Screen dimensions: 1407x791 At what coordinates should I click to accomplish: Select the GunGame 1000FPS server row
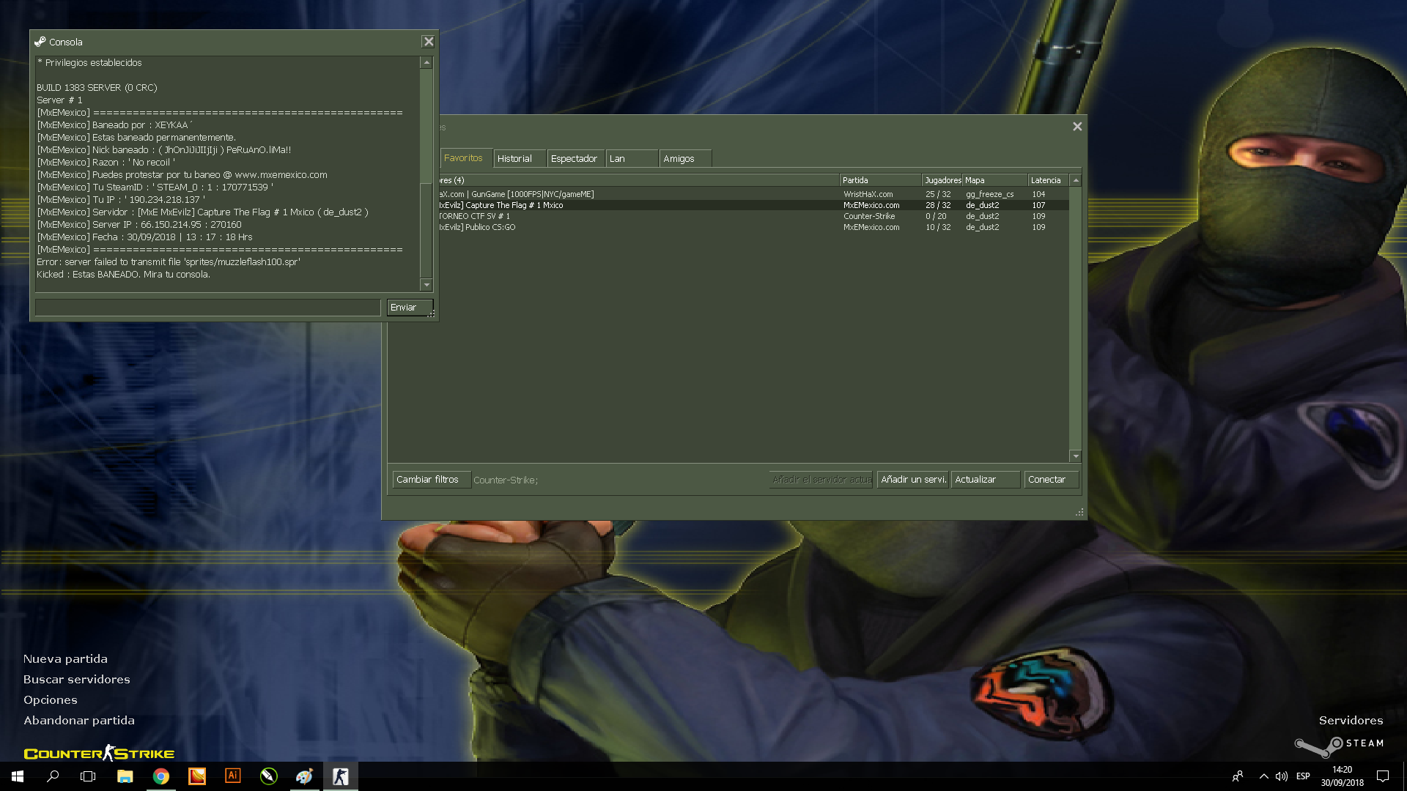753,194
